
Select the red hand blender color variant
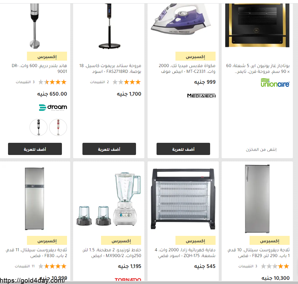pyautogui.click(x=58, y=127)
